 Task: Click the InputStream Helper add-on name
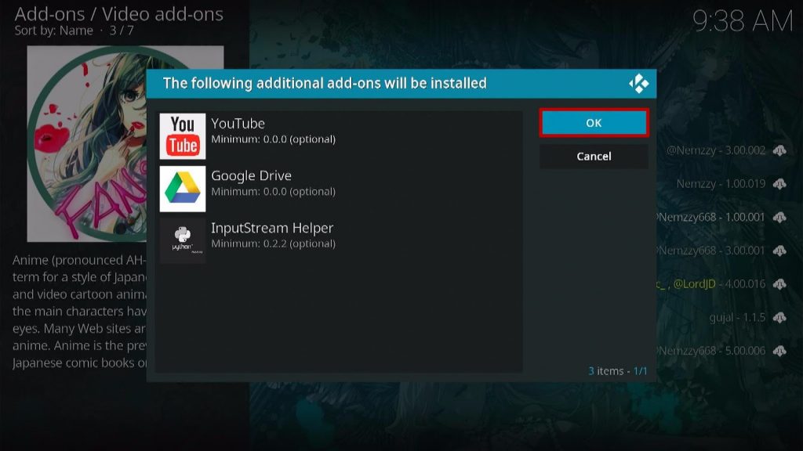point(272,228)
